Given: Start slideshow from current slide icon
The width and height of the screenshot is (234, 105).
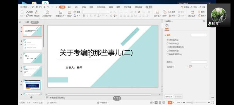Looking at the screenshot, I should coord(47,12).
